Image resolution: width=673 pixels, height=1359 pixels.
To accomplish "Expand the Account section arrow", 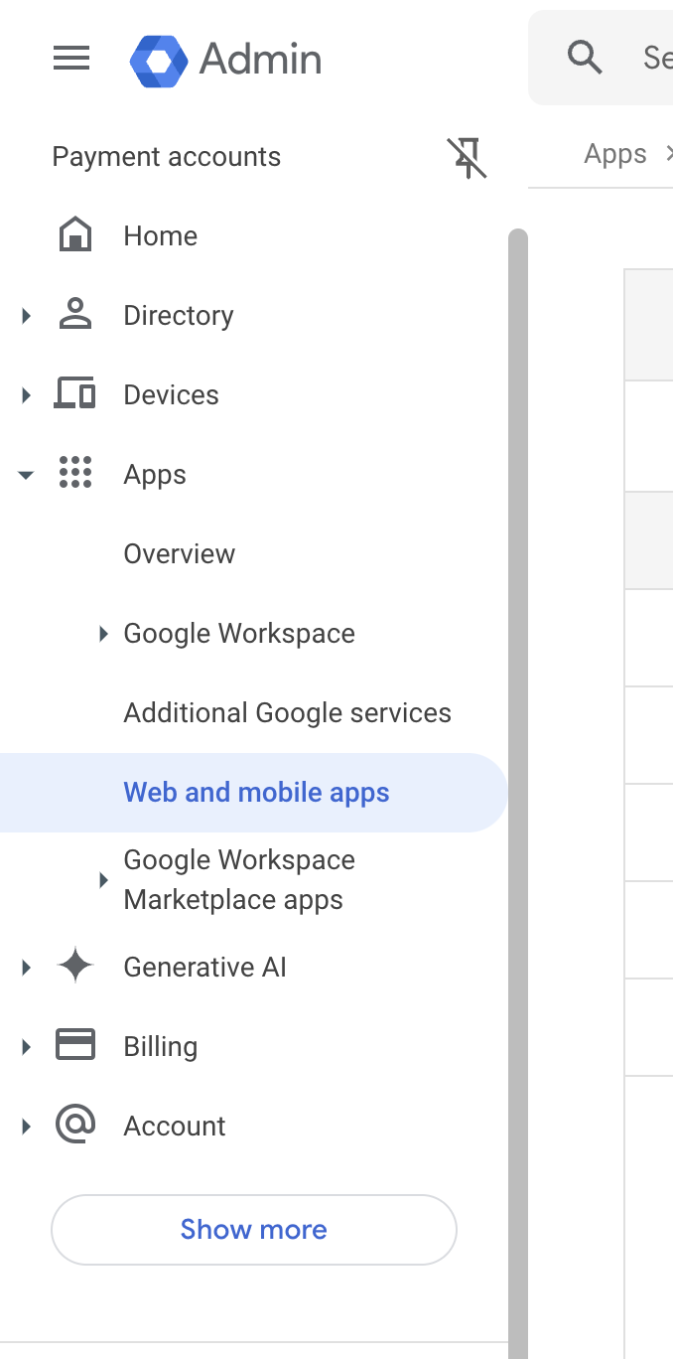I will [x=26, y=1127].
